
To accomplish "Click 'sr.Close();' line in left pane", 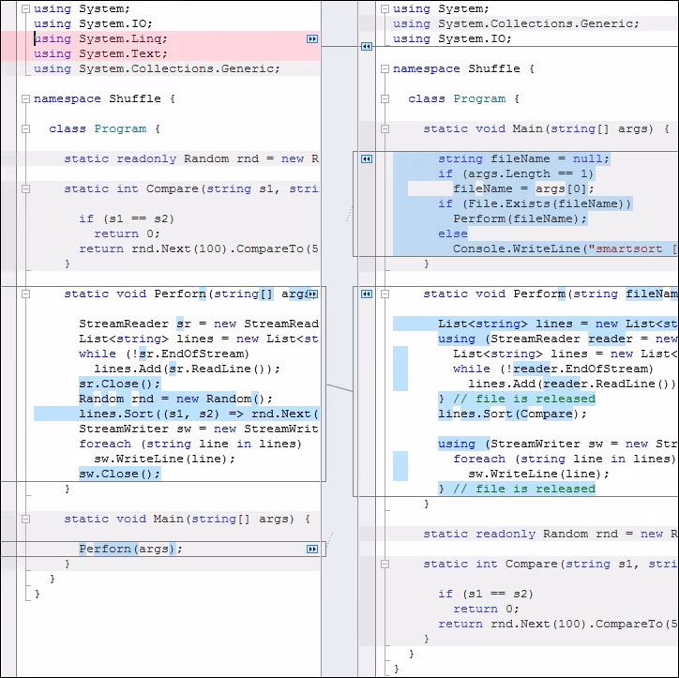I will click(120, 384).
